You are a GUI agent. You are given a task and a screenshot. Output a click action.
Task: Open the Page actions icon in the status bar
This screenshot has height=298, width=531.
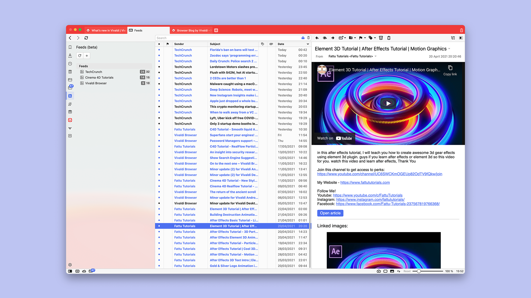coord(399,271)
